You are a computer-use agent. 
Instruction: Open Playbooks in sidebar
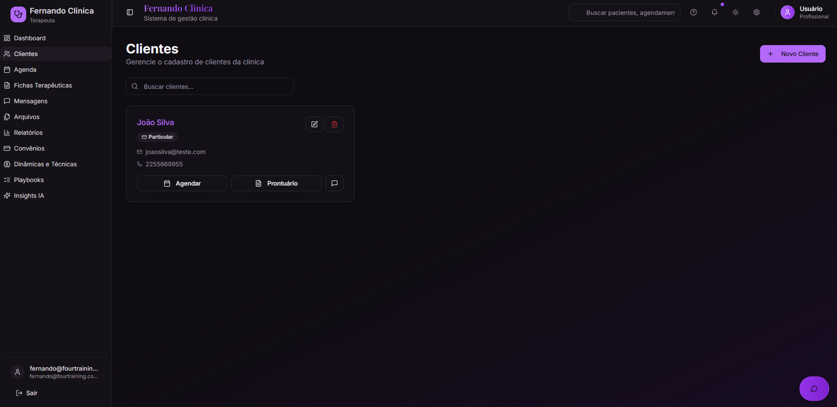pos(56,180)
